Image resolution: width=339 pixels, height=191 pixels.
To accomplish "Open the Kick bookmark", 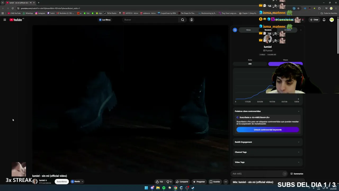I will (x=87, y=13).
